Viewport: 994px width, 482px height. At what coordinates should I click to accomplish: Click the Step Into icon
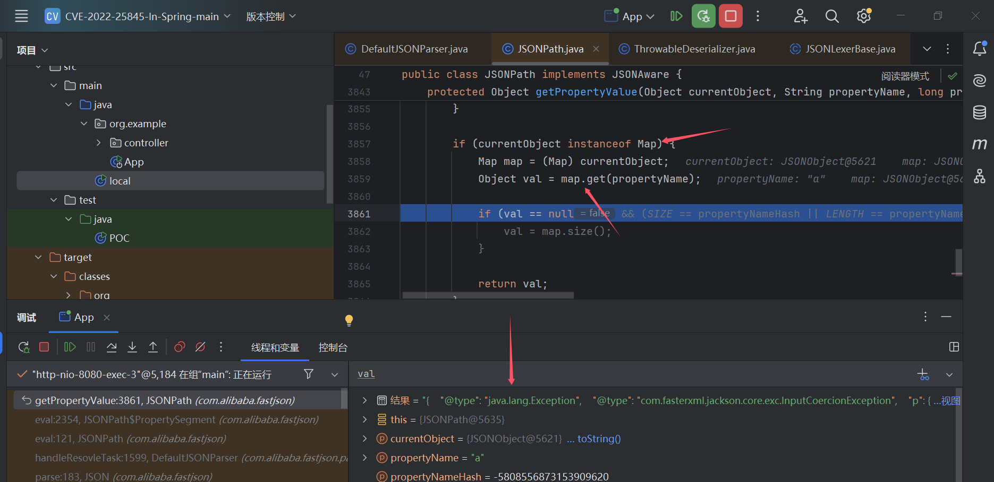click(x=132, y=347)
